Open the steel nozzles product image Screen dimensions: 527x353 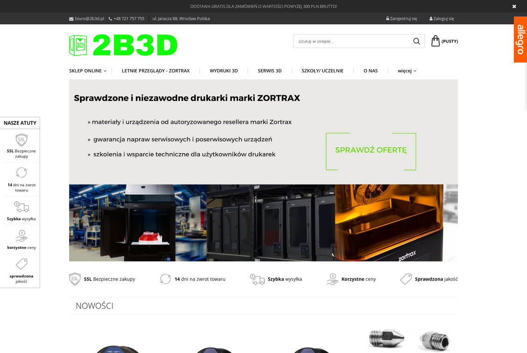tap(409, 339)
